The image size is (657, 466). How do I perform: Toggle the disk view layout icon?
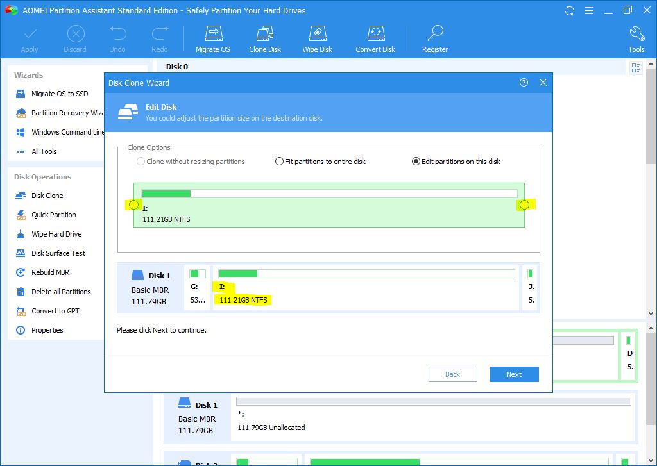point(636,68)
